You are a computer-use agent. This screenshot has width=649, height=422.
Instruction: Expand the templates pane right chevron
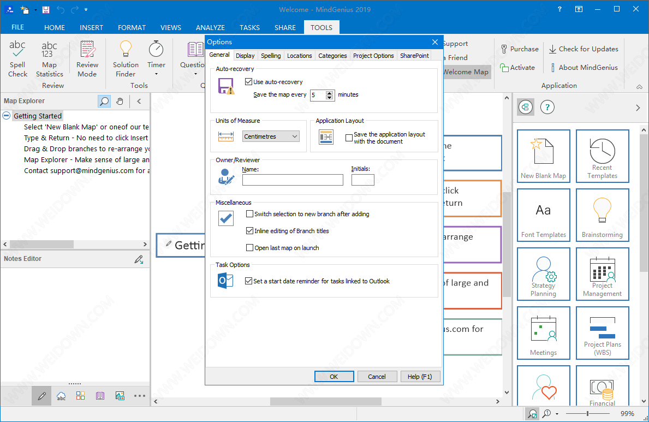click(x=638, y=108)
